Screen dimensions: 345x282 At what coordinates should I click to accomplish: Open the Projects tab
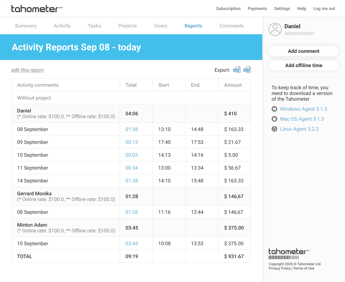[128, 26]
